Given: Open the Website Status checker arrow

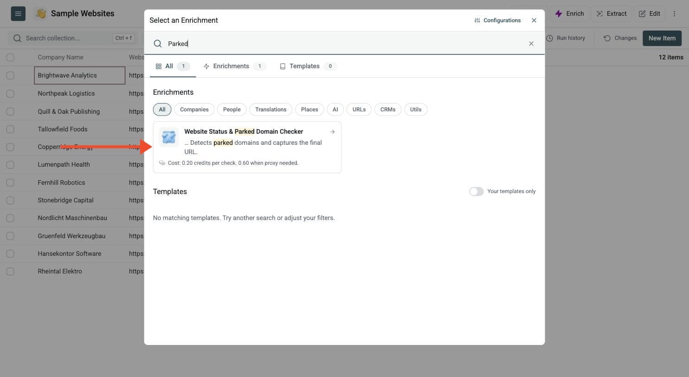Looking at the screenshot, I should tap(333, 132).
